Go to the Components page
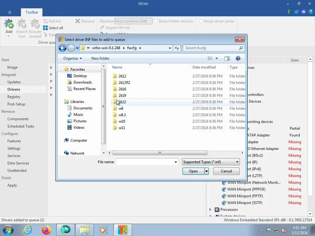This screenshot has height=236, width=315. click(x=18, y=119)
